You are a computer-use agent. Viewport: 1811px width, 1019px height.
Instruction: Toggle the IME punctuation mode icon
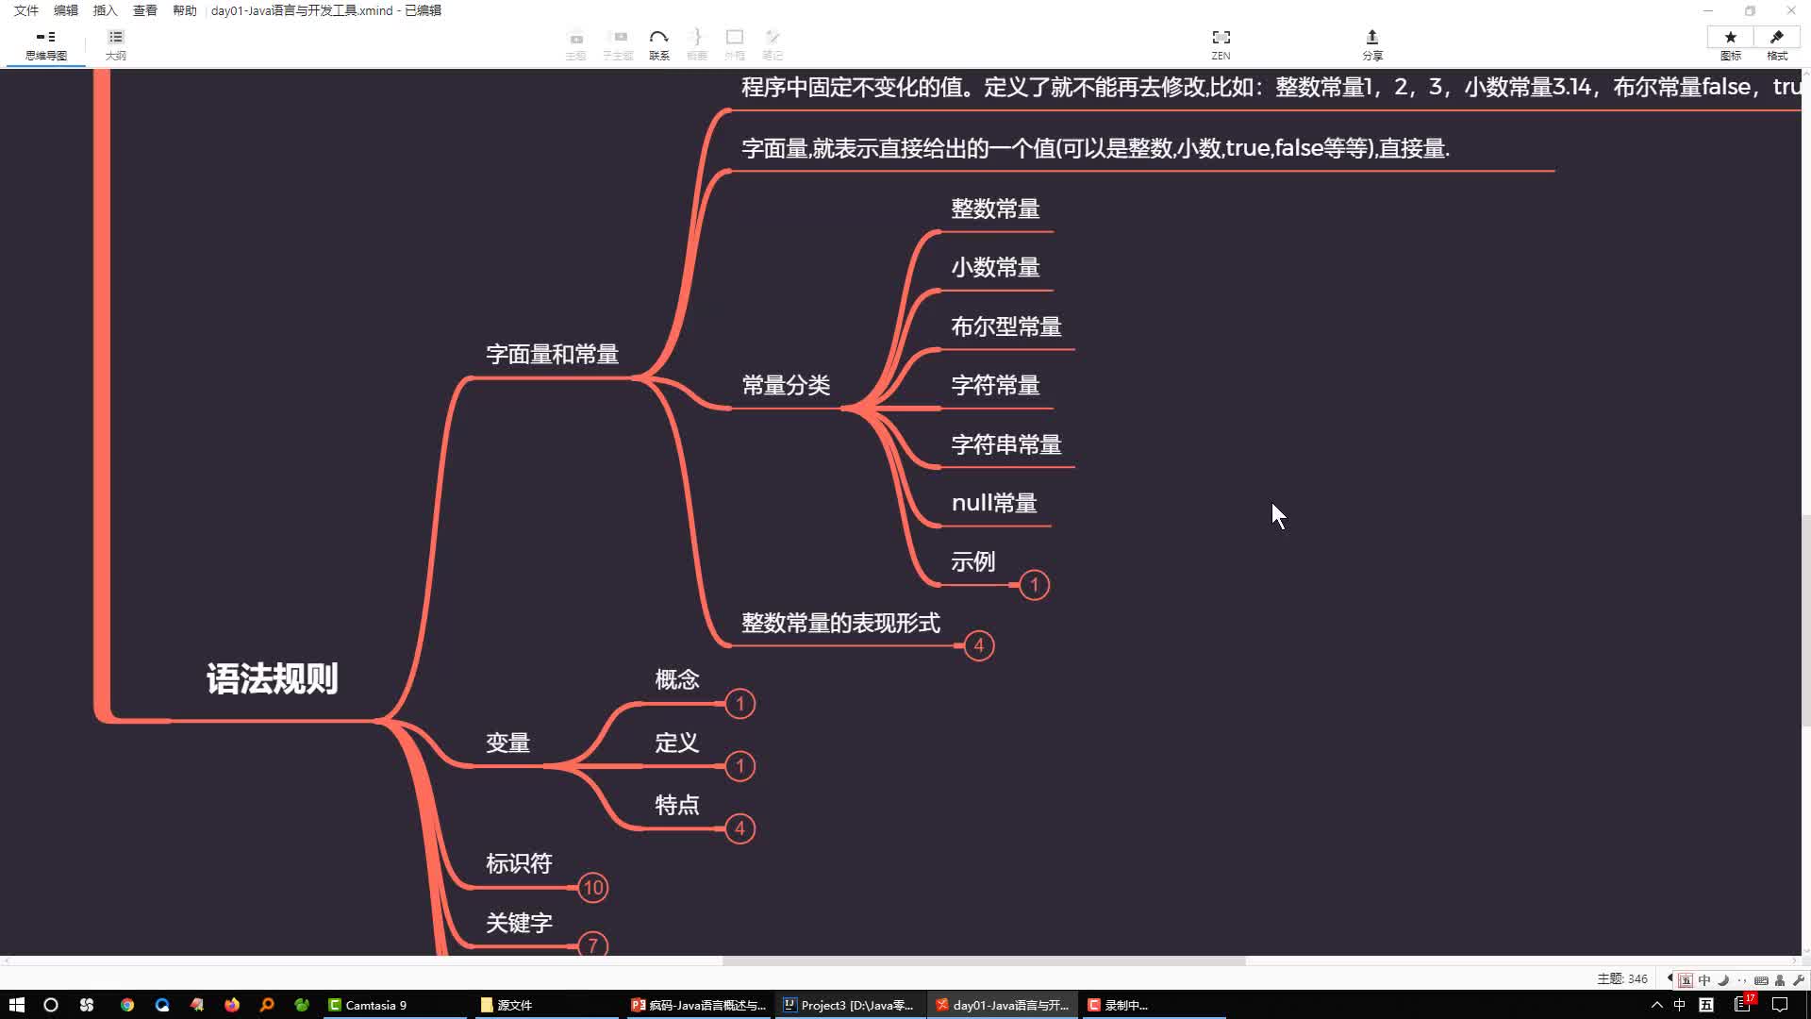pyautogui.click(x=1741, y=980)
